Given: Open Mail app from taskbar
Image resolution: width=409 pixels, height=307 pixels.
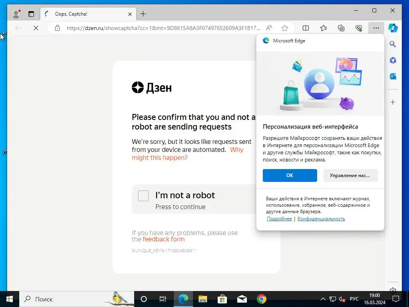Looking at the screenshot, I should [x=242, y=299].
